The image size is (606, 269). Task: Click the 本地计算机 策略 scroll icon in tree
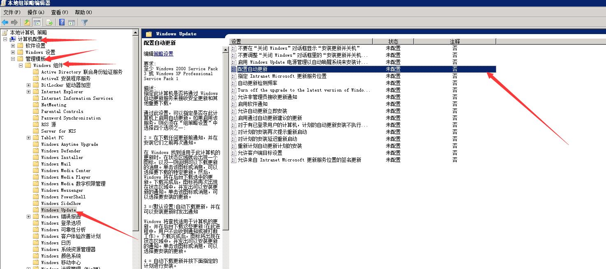coord(5,32)
